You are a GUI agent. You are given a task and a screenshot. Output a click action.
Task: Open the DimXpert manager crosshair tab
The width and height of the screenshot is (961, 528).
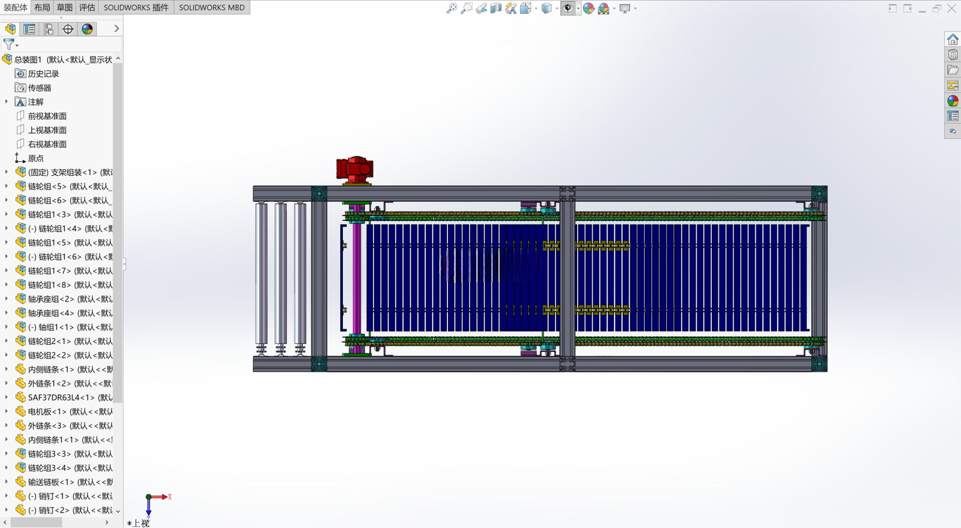68,29
